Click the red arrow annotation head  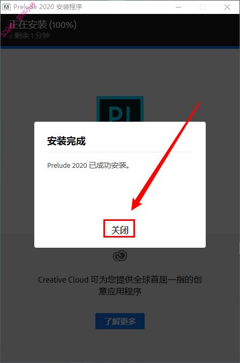[137, 204]
